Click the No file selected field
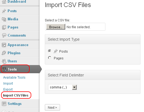 [79, 27]
